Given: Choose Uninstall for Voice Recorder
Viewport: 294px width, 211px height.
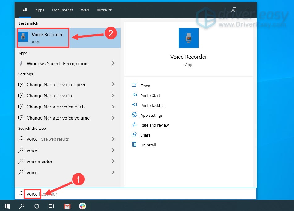Looking at the screenshot, I should 148,145.
